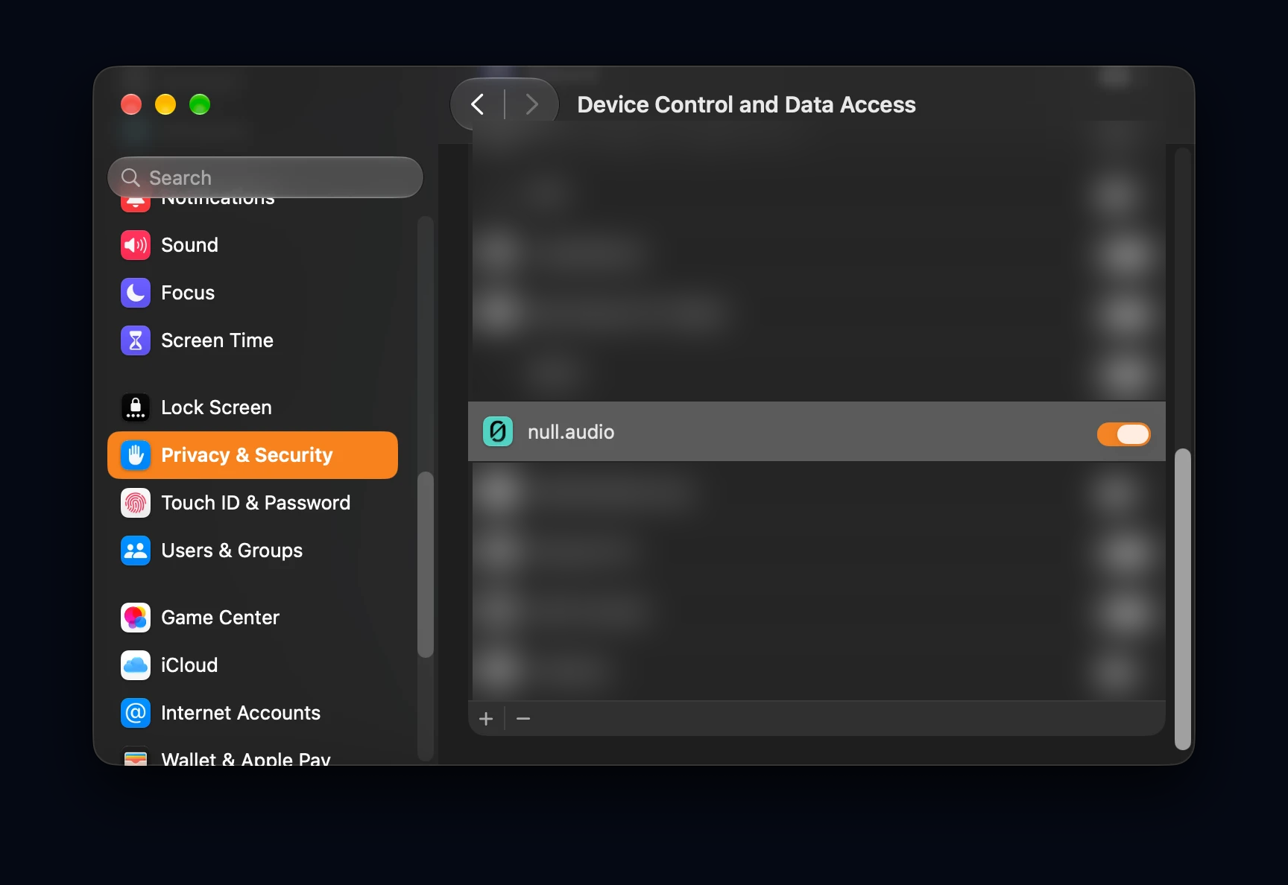Open Touch ID & Password pane
This screenshot has width=1288, height=885.
(253, 503)
